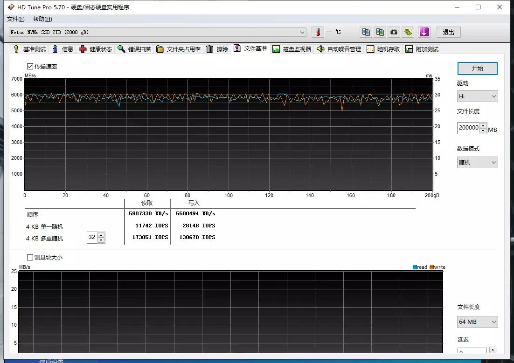Click the copy text to clipboard icon
The width and height of the screenshot is (514, 363).
(366, 32)
